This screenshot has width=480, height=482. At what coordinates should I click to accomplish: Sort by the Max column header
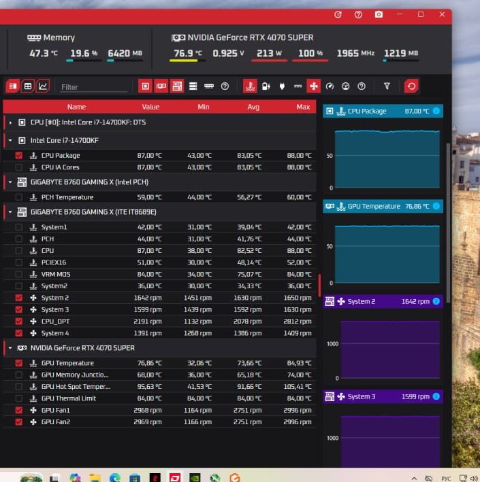point(303,107)
